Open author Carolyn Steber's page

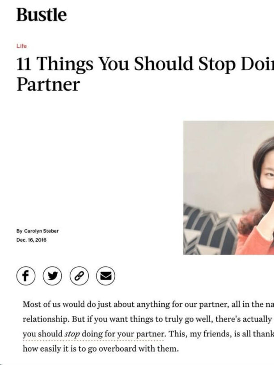click(x=41, y=231)
